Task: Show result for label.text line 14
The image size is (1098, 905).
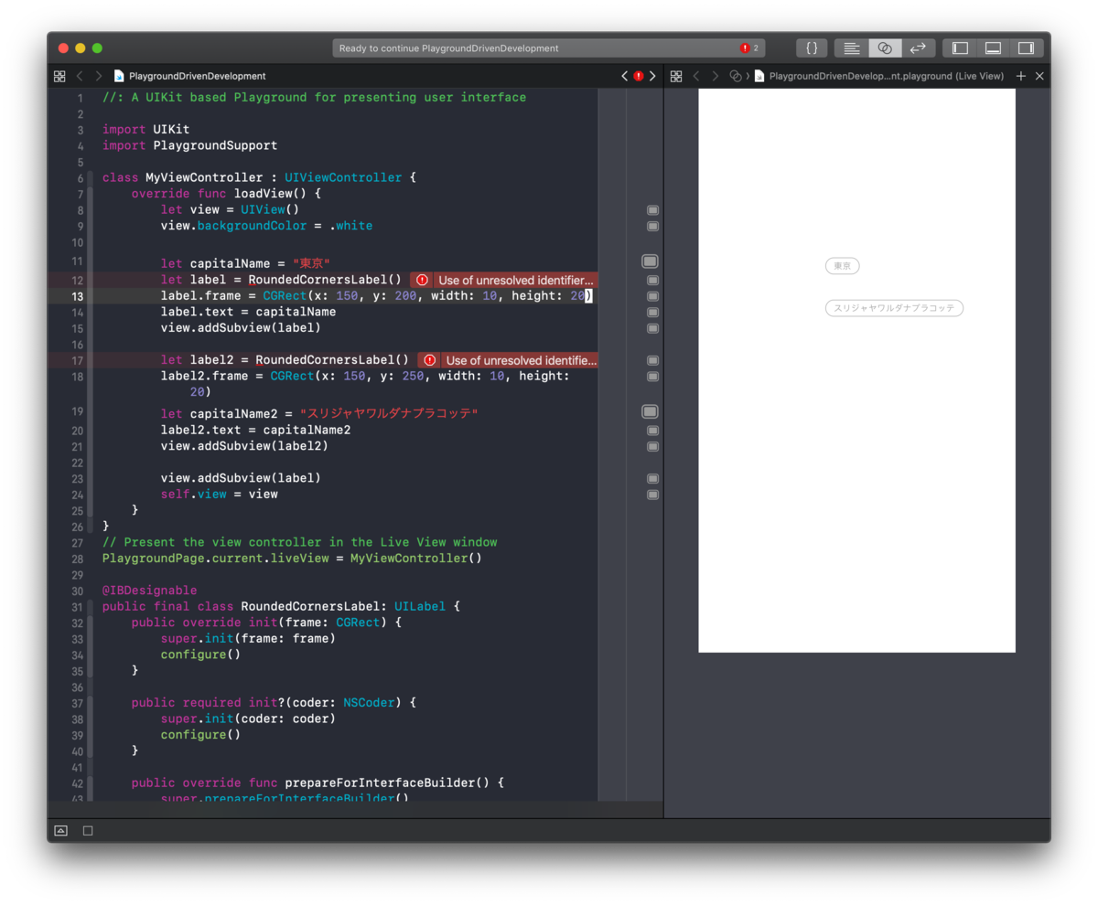Action: (x=653, y=313)
